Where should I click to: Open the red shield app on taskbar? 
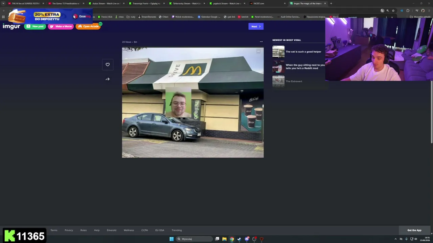click(x=261, y=239)
